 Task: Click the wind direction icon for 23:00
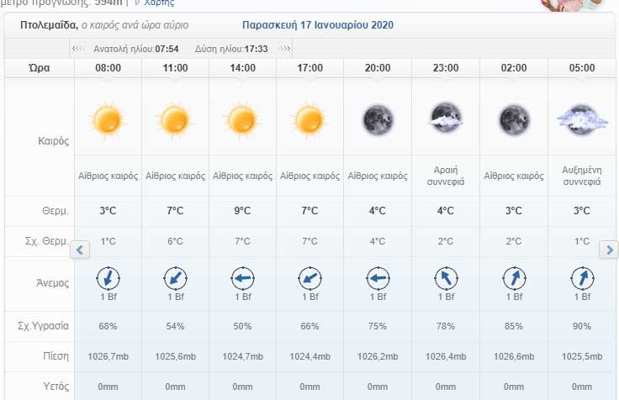tap(446, 278)
